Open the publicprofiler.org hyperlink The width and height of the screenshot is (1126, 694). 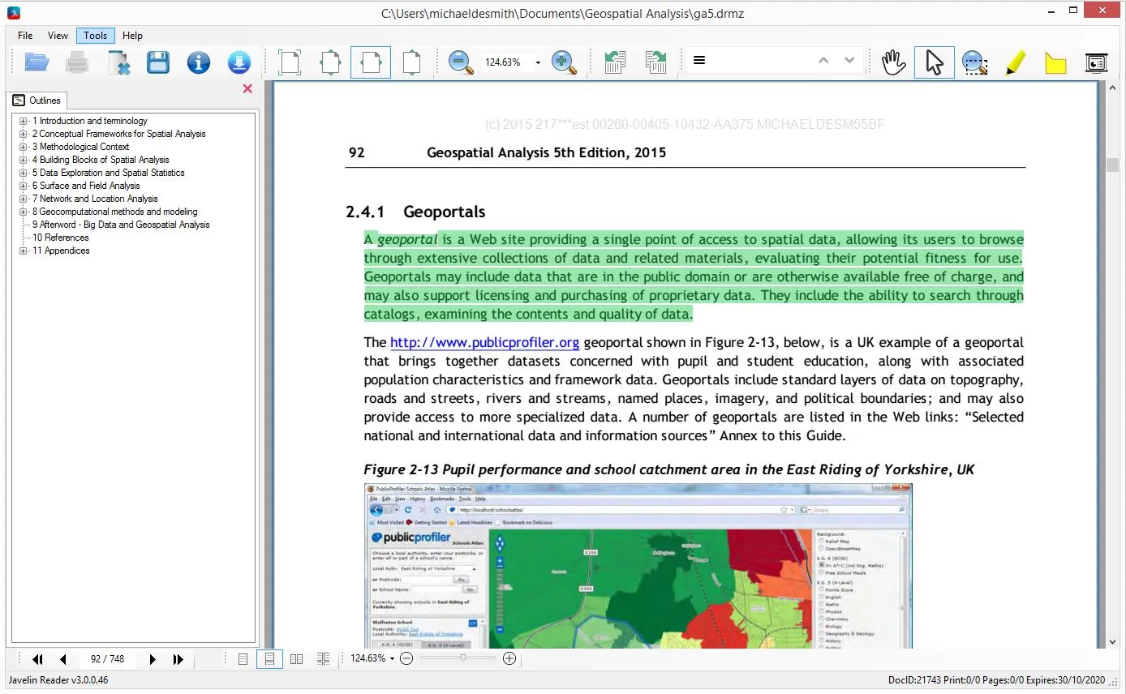coord(484,341)
